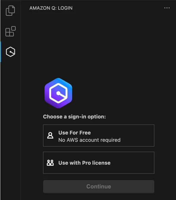
Task: Click the No AWS account required subtitle
Action: (x=89, y=140)
